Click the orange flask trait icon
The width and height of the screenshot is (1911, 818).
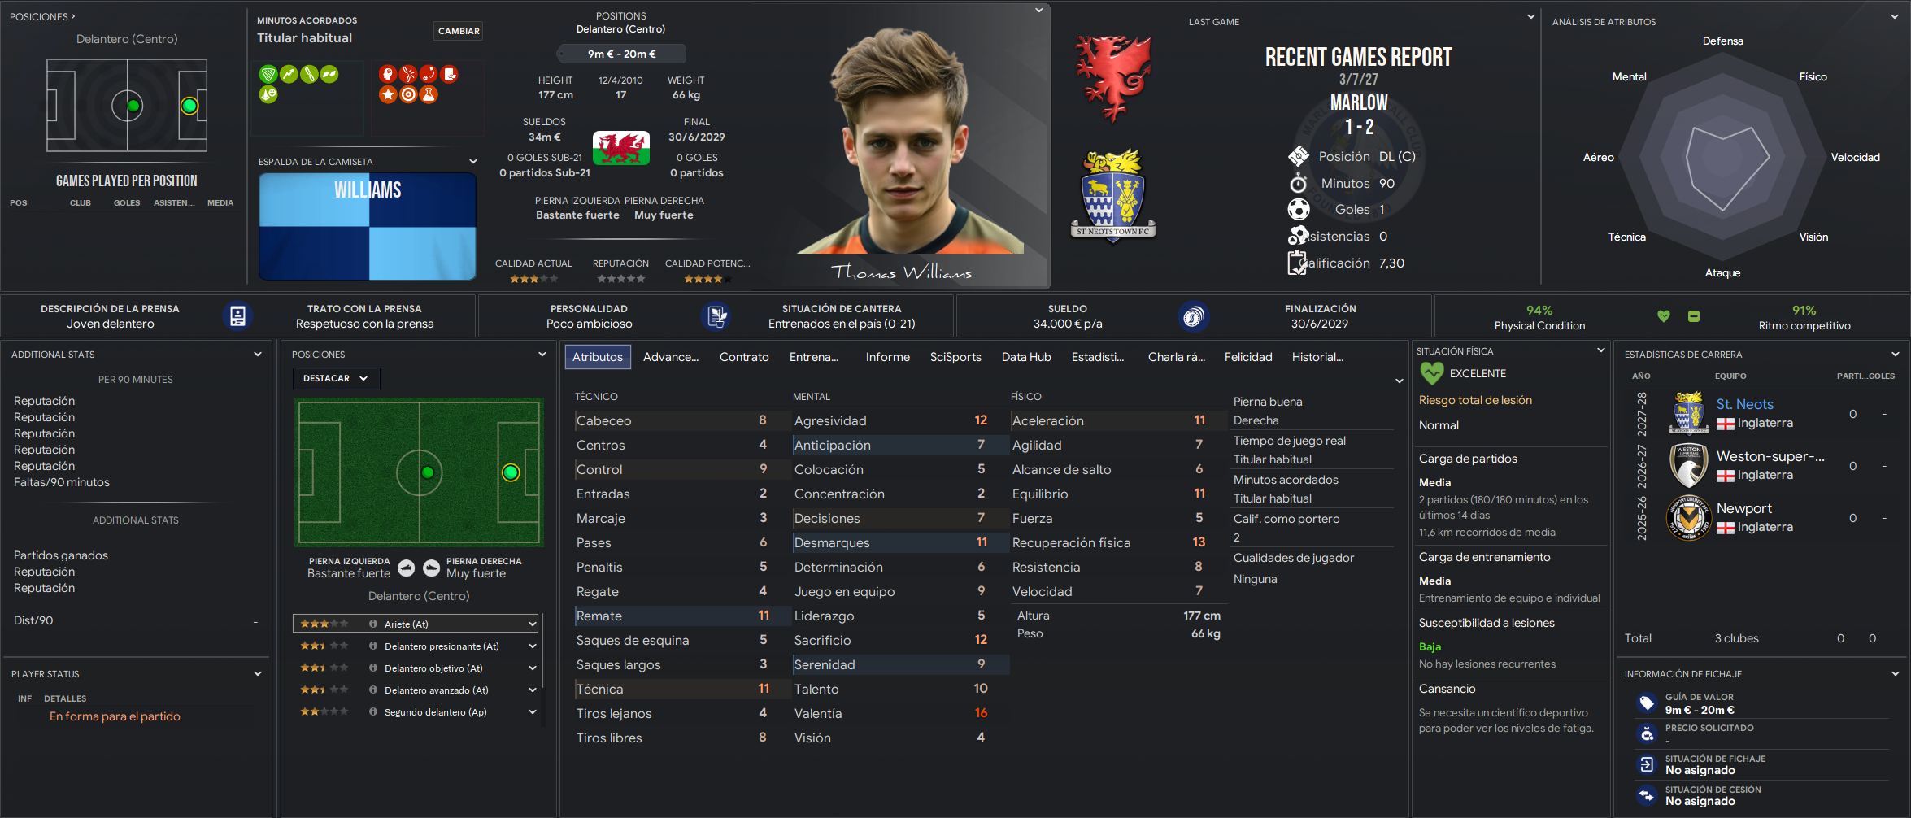(x=429, y=94)
